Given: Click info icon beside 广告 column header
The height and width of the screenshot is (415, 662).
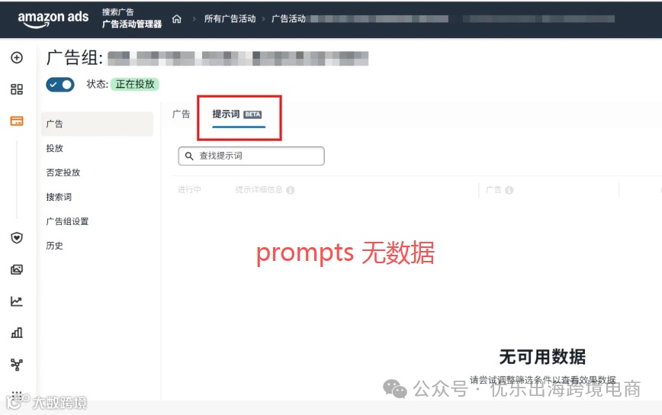Looking at the screenshot, I should (509, 190).
